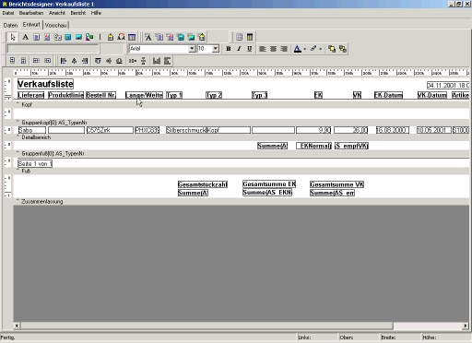Image resolution: width=472 pixels, height=343 pixels.
Task: Select the DBMemo data-aware tool
Action: [x=159, y=37]
